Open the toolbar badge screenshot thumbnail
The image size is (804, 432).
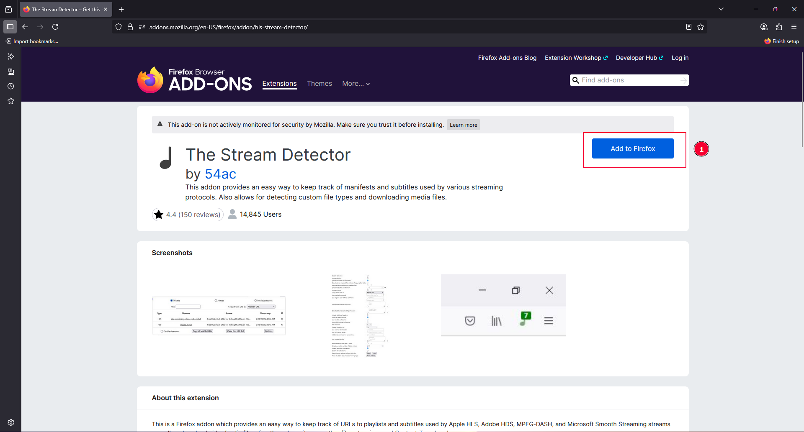[x=503, y=305]
